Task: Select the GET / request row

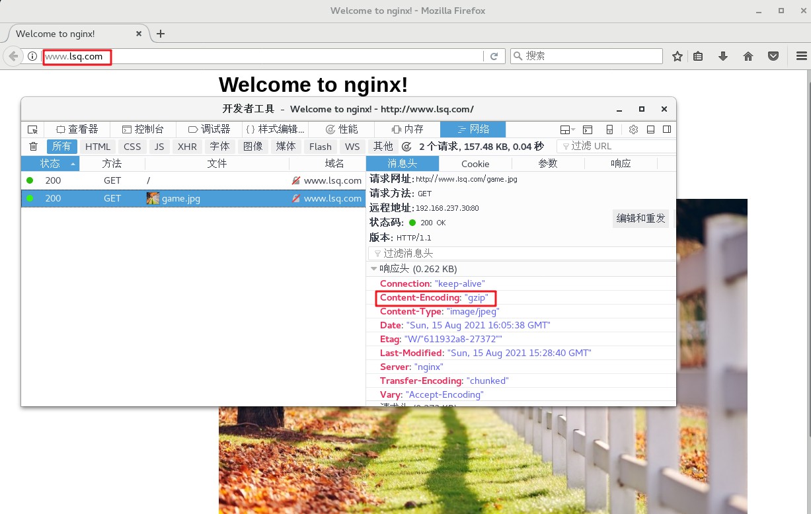Action: (x=194, y=180)
